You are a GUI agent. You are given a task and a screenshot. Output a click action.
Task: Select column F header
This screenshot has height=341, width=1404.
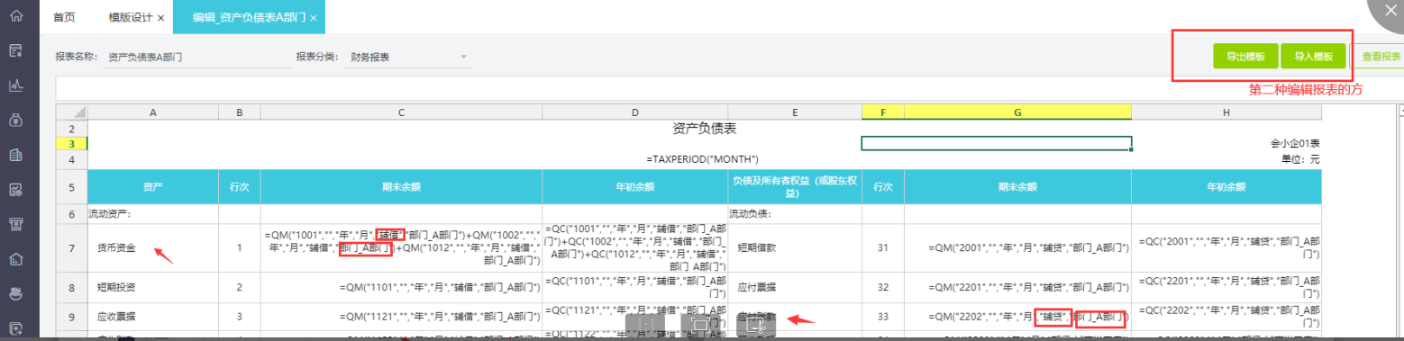[x=882, y=112]
